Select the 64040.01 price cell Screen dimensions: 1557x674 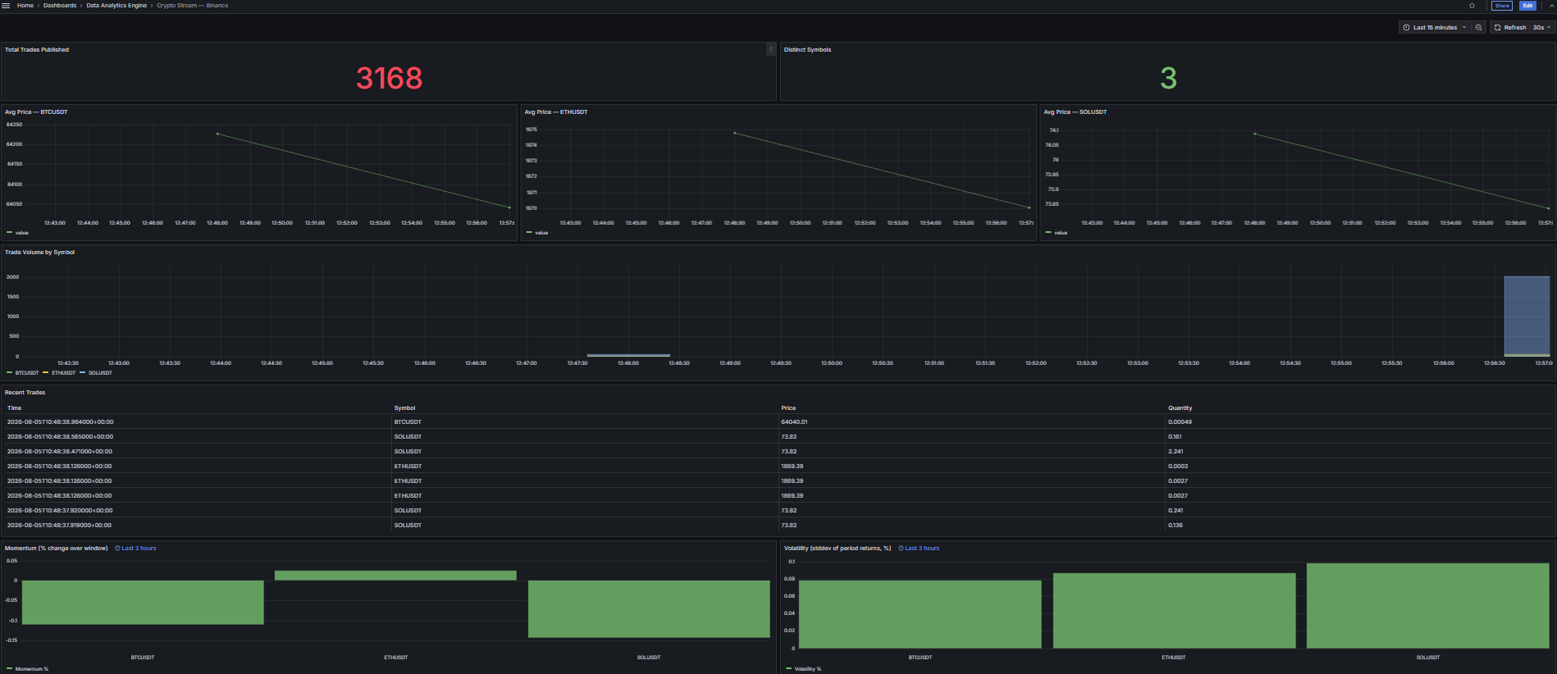971,421
